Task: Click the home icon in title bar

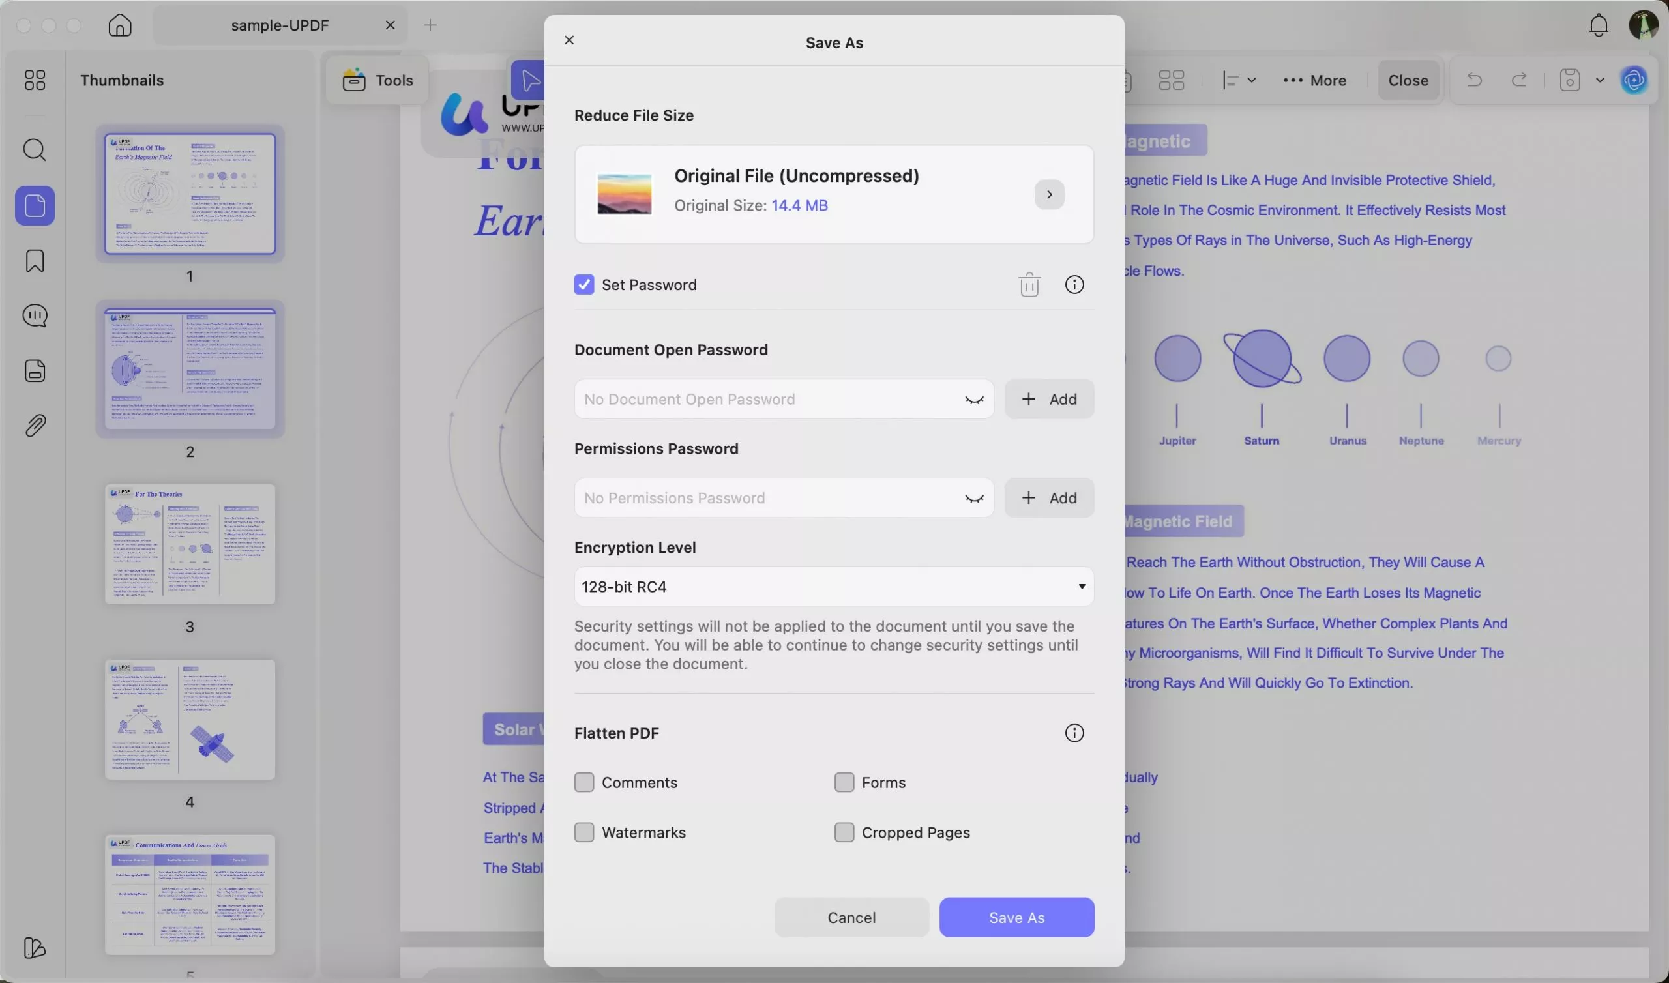Action: coord(120,25)
